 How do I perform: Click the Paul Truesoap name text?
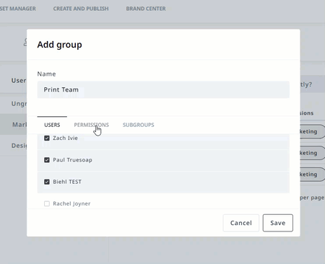pyautogui.click(x=72, y=160)
